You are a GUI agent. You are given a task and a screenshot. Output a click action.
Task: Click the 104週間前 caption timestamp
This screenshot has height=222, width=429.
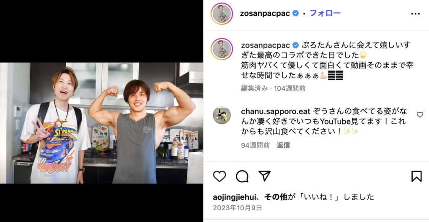(x=290, y=88)
